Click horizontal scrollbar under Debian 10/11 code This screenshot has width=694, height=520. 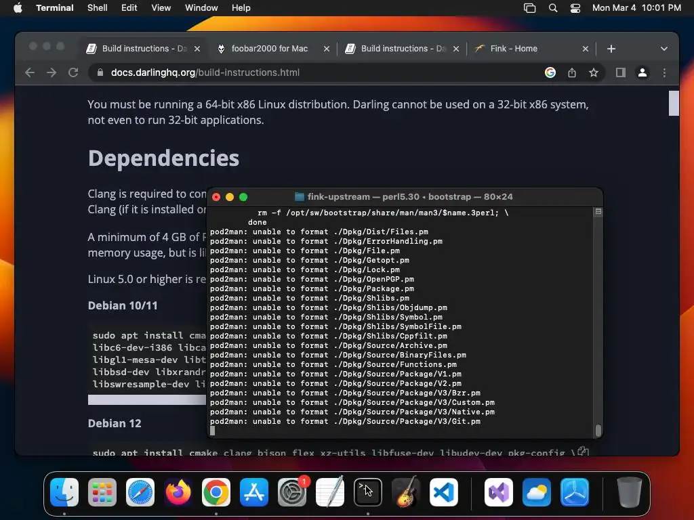(147, 399)
